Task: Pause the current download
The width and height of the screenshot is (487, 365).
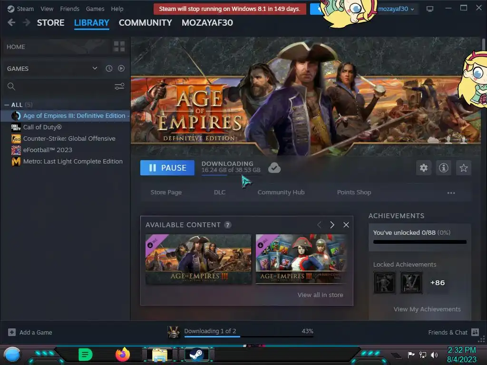Action: tap(167, 168)
